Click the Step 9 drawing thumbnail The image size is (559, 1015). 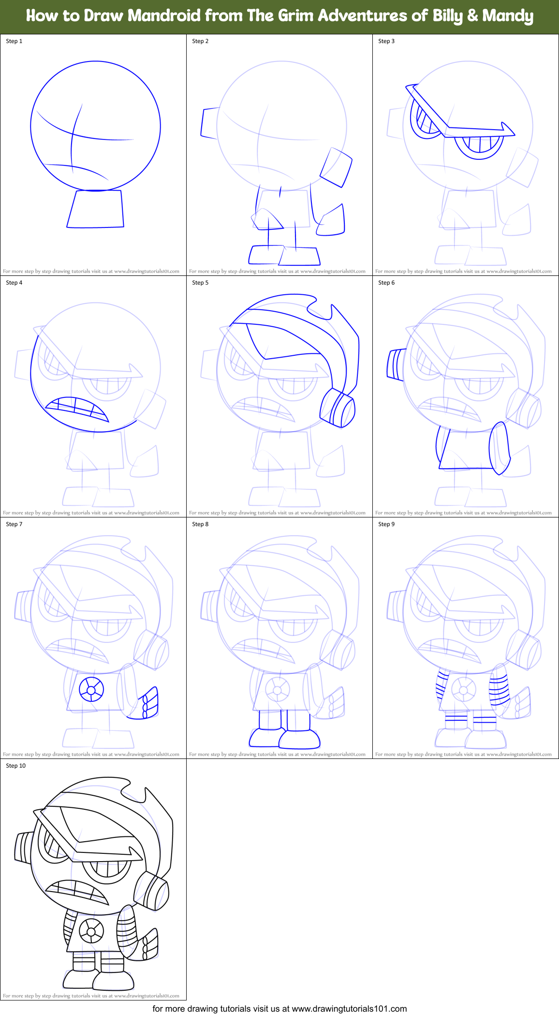[466, 638]
